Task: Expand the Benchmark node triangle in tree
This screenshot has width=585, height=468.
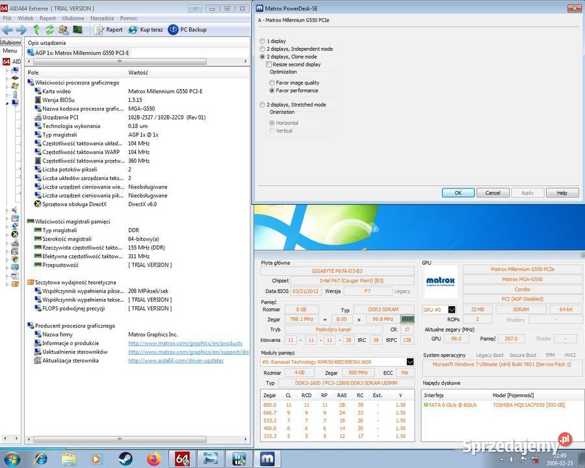Action: coord(6,285)
